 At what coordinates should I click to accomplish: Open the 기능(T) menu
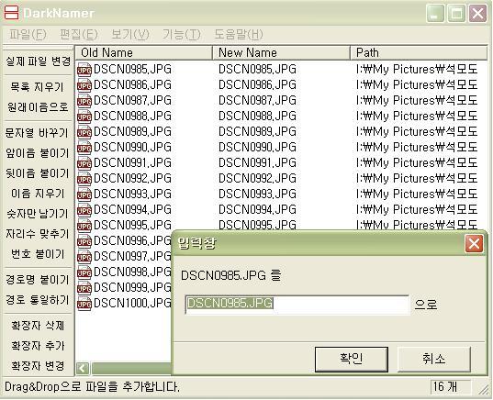(x=182, y=34)
